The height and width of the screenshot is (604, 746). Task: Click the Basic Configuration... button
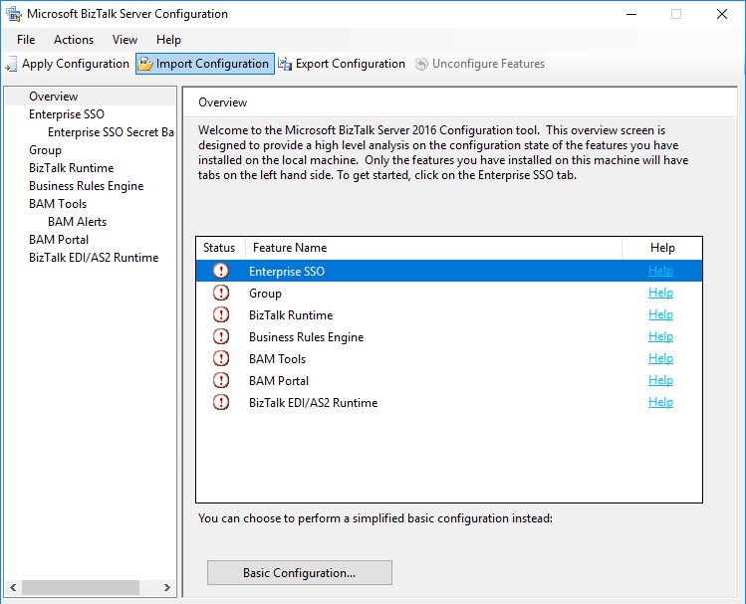300,572
